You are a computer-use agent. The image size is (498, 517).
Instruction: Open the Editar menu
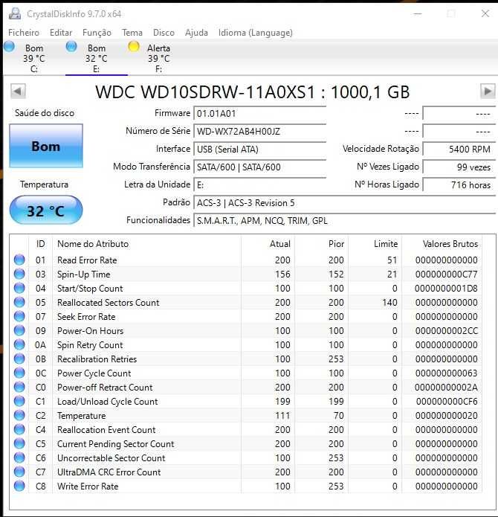[61, 33]
